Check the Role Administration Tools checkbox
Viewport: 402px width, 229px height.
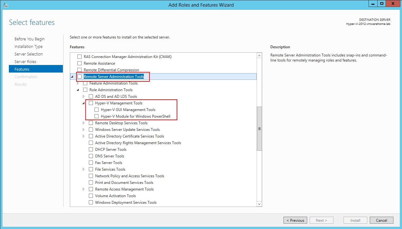[x=85, y=90]
